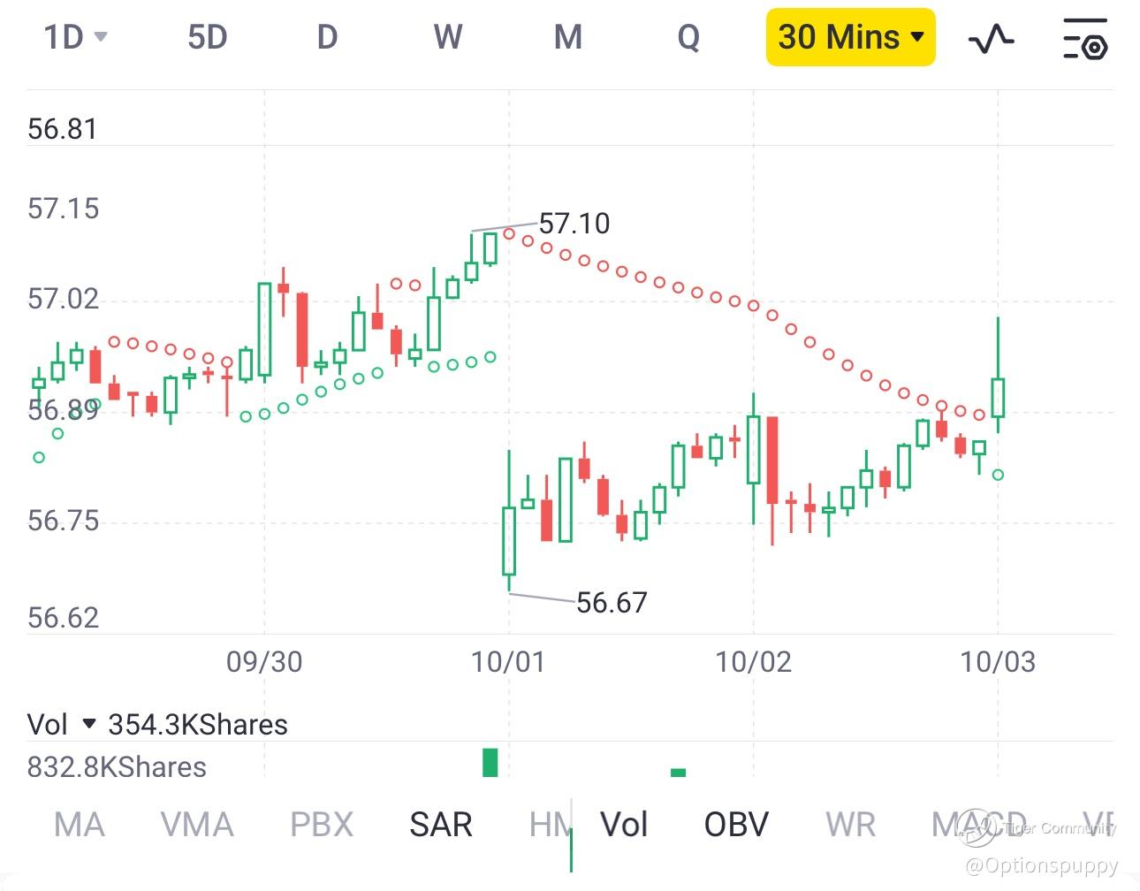The width and height of the screenshot is (1140, 891).
Task: Select the Vol sub-chart indicator
Action: pyautogui.click(x=624, y=825)
